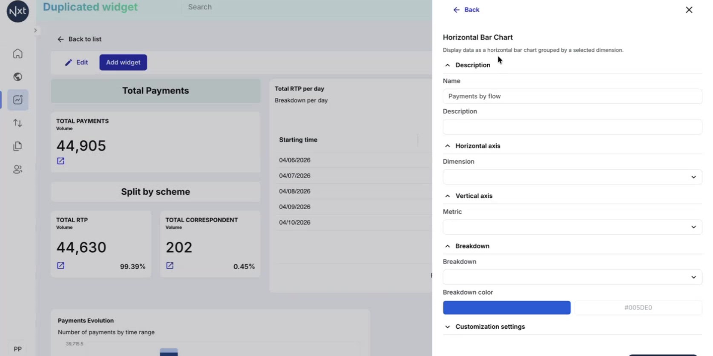Click the Back arrow in side panel
Viewport: 713px width, 356px height.
tap(456, 10)
